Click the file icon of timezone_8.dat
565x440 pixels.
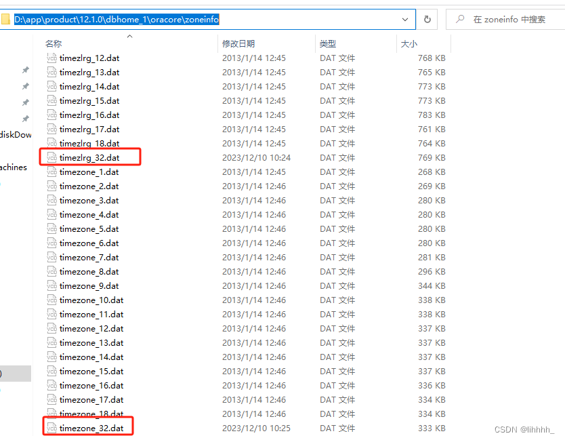pyautogui.click(x=52, y=272)
